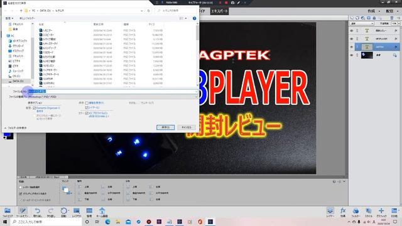The width and height of the screenshot is (402, 226).
Task: Toggle include in Elements Organizer checkbox
Action: point(34,108)
